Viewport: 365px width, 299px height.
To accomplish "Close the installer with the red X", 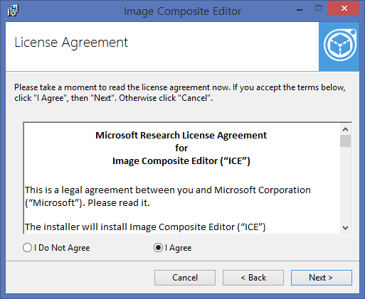I will (344, 9).
